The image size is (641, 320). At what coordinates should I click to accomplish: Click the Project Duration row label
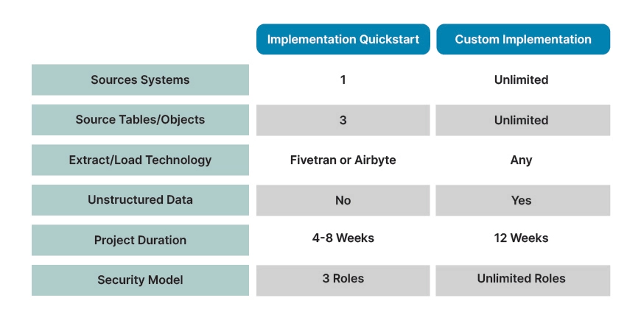(140, 240)
